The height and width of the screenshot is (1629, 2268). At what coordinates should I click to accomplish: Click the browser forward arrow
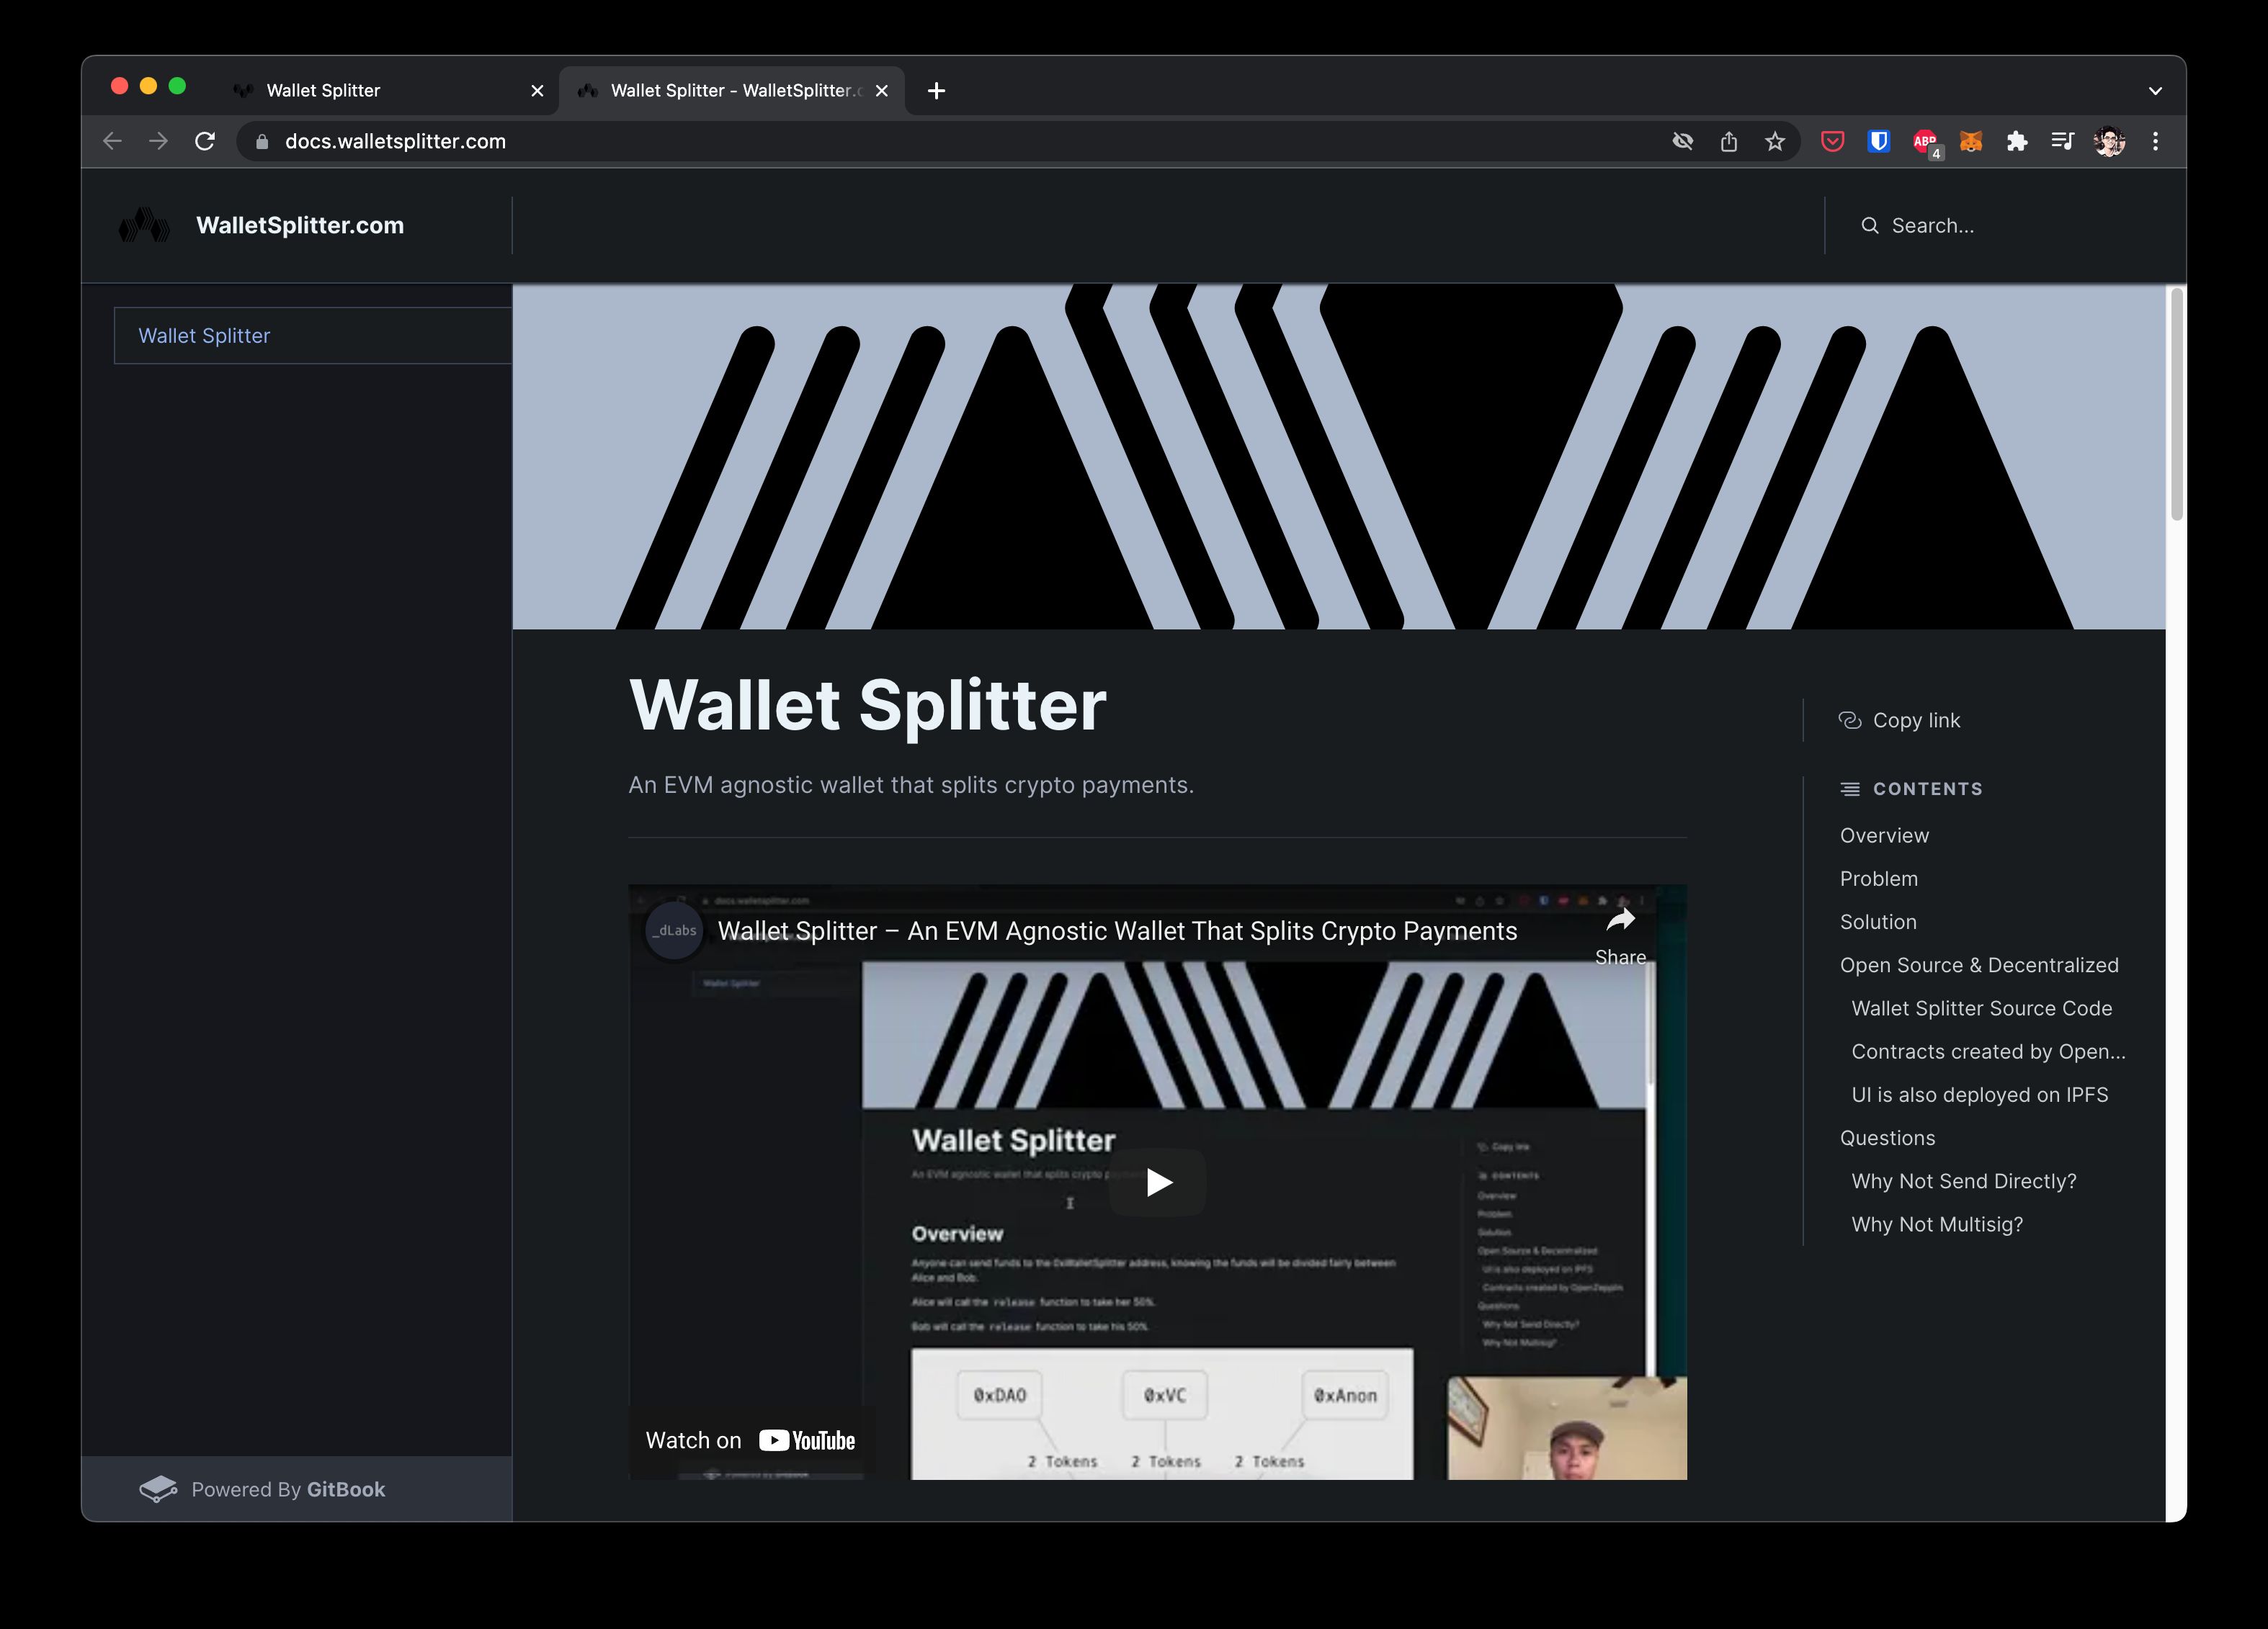click(x=158, y=142)
